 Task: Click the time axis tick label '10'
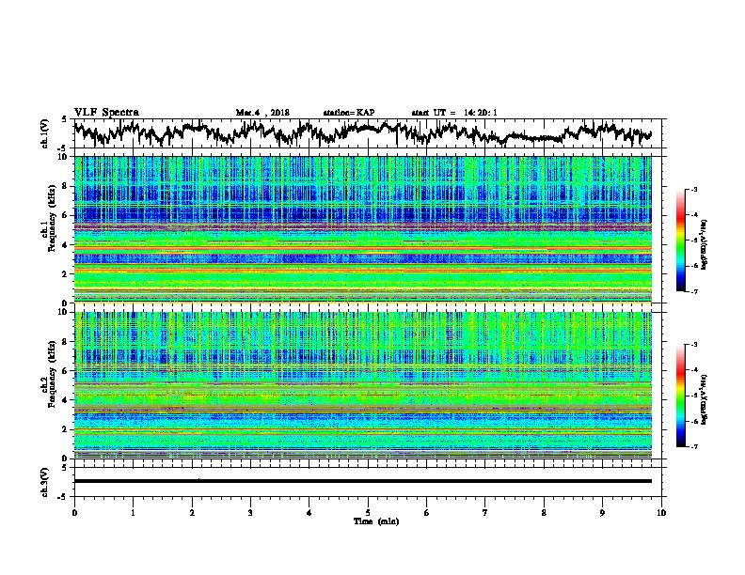pyautogui.click(x=661, y=513)
